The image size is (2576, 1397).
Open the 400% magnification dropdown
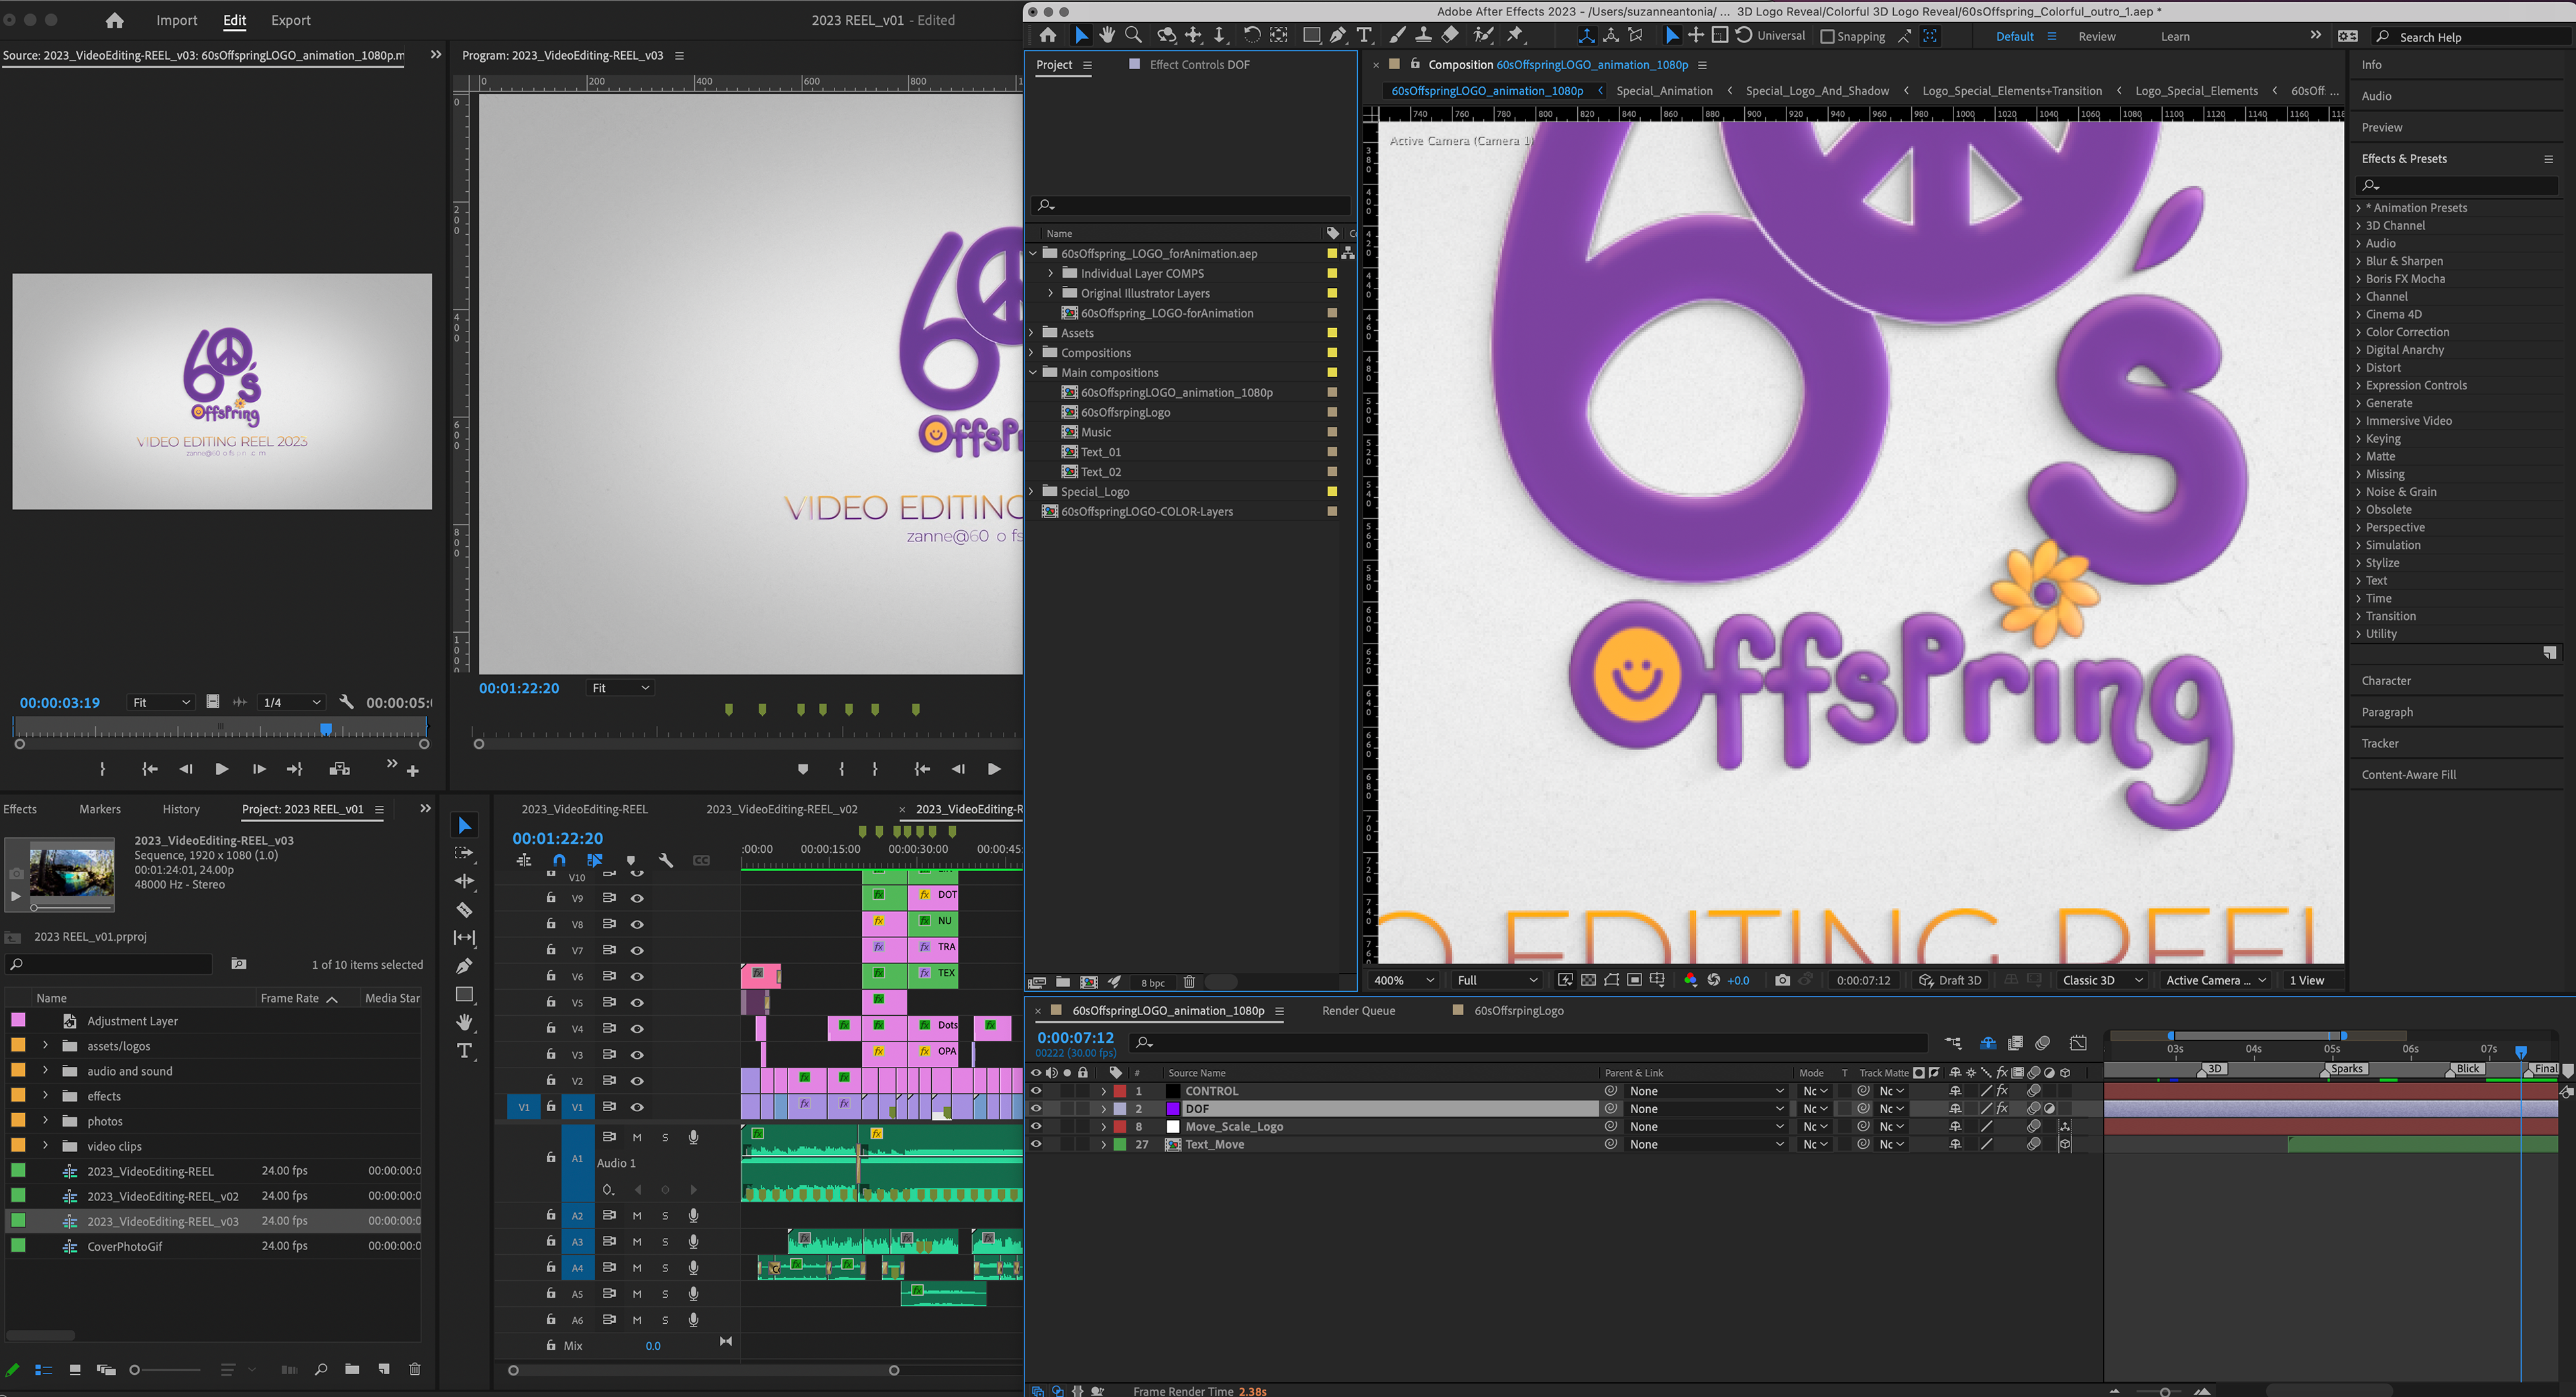tap(1404, 980)
